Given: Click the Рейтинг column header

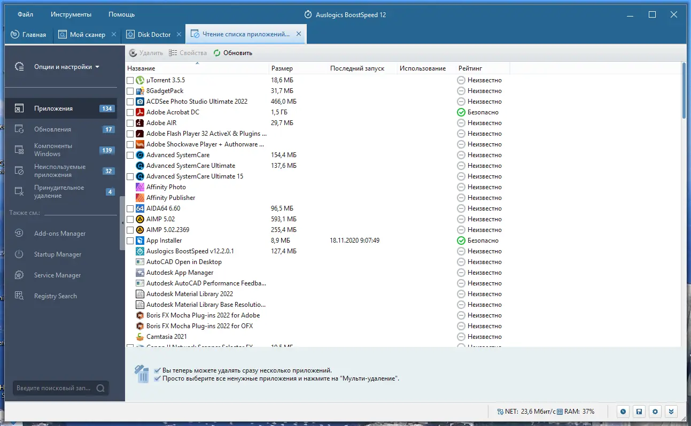Looking at the screenshot, I should point(483,68).
